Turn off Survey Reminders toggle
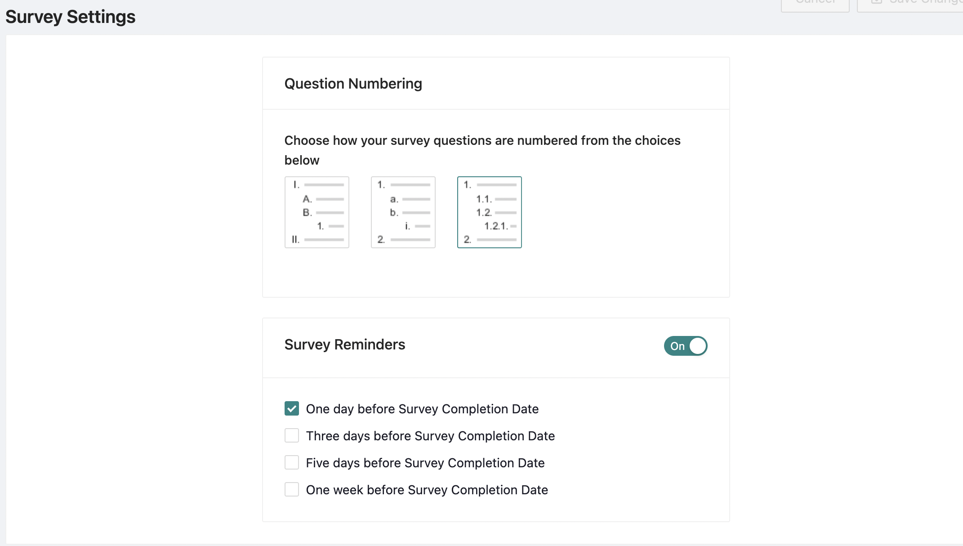 tap(685, 346)
